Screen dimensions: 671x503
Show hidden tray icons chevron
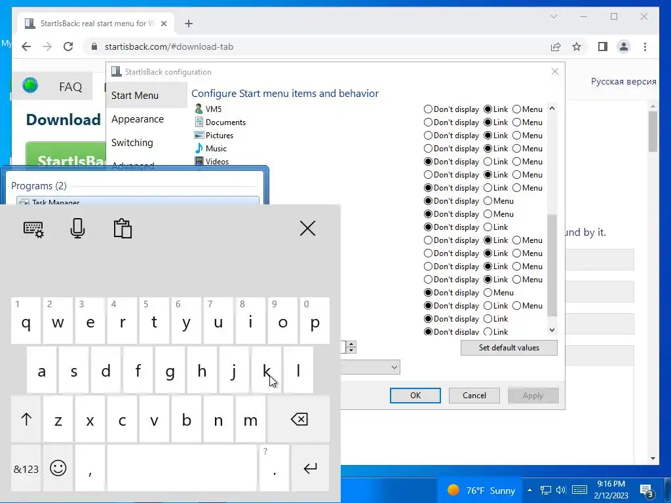point(529,490)
